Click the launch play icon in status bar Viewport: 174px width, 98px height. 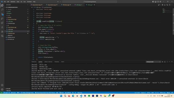(76, 93)
